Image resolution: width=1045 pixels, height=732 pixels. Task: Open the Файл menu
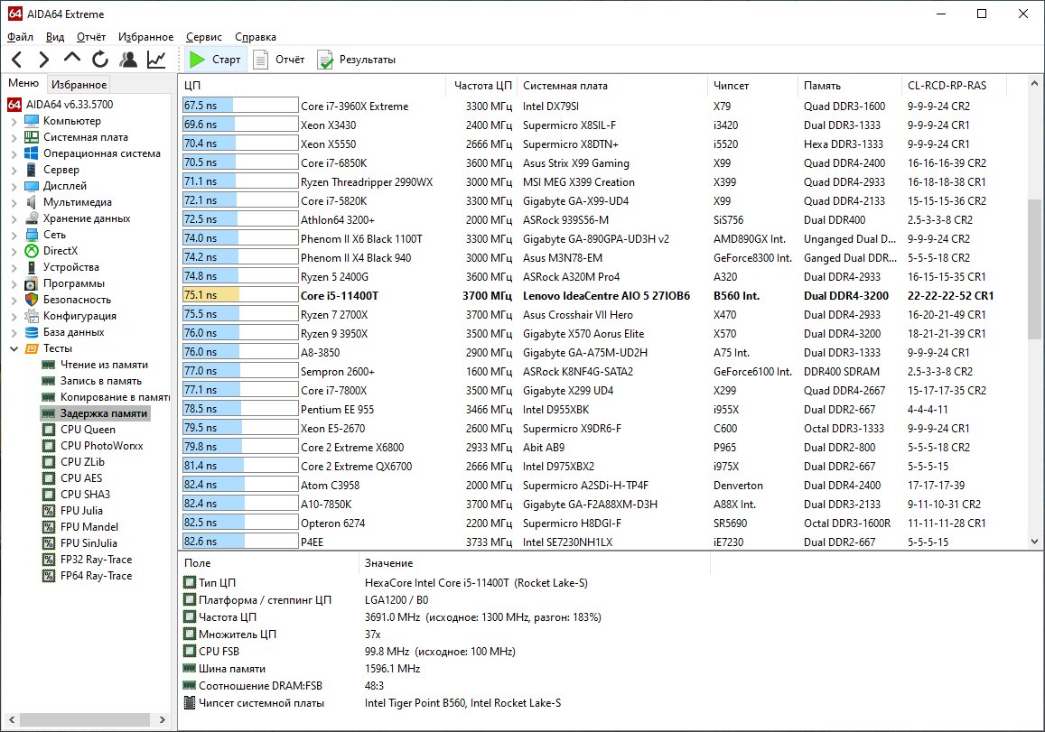20,37
